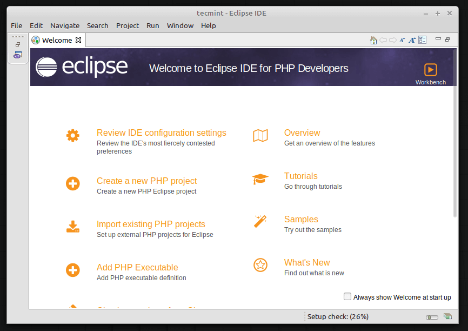Click the gear icon for configuration settings
The width and height of the screenshot is (468, 331).
pos(73,135)
